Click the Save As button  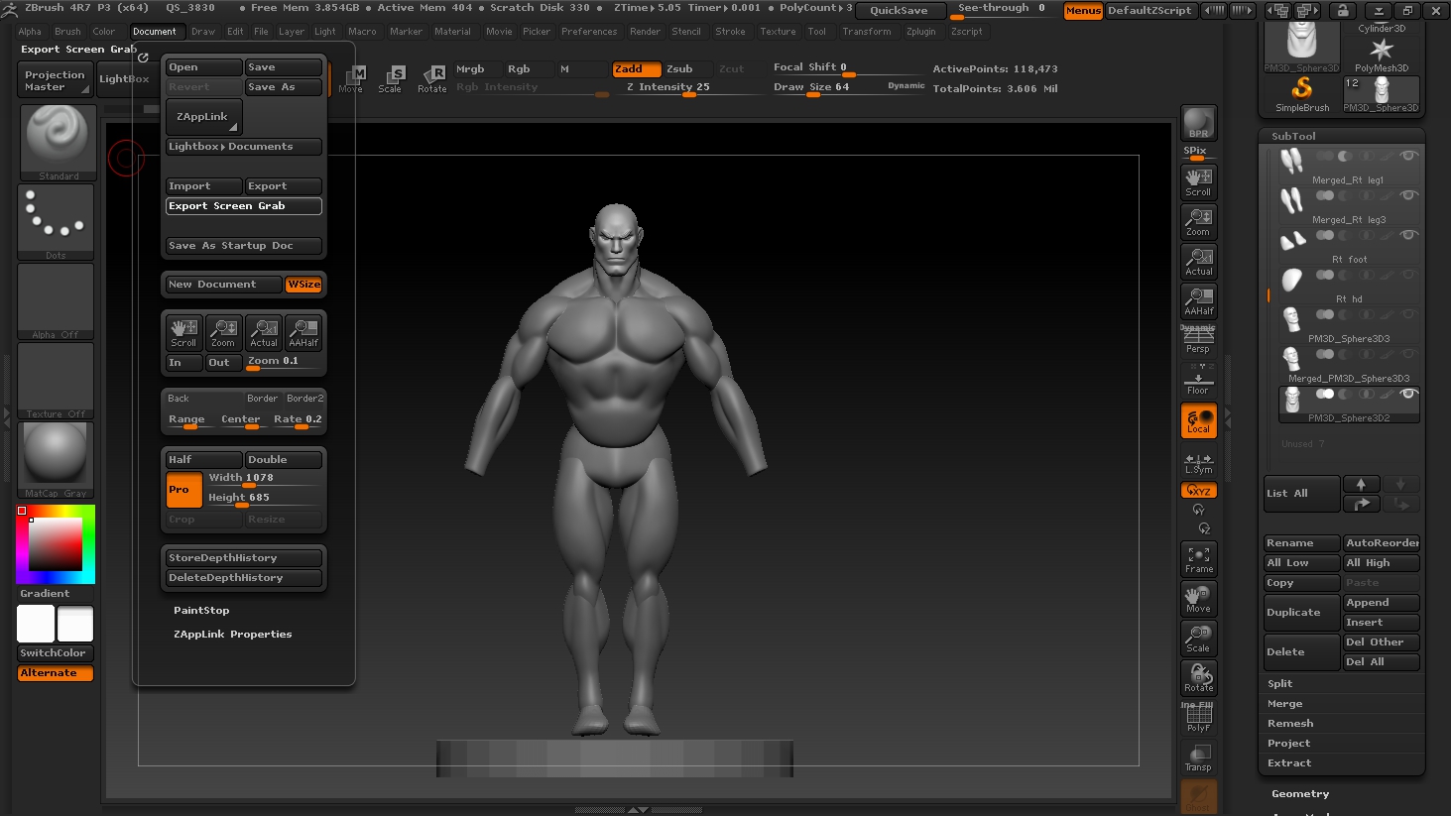(284, 87)
